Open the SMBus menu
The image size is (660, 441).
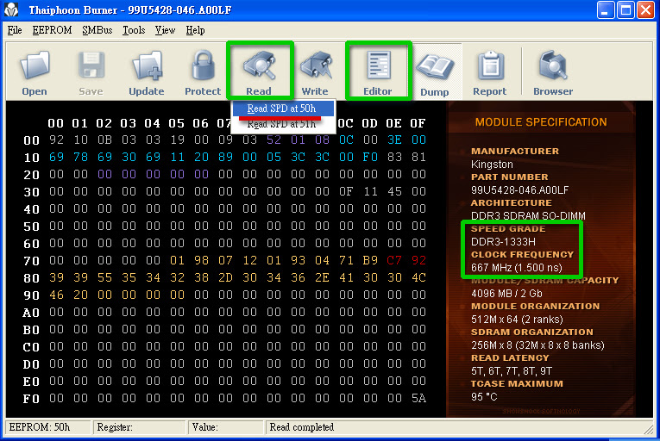pyautogui.click(x=97, y=30)
